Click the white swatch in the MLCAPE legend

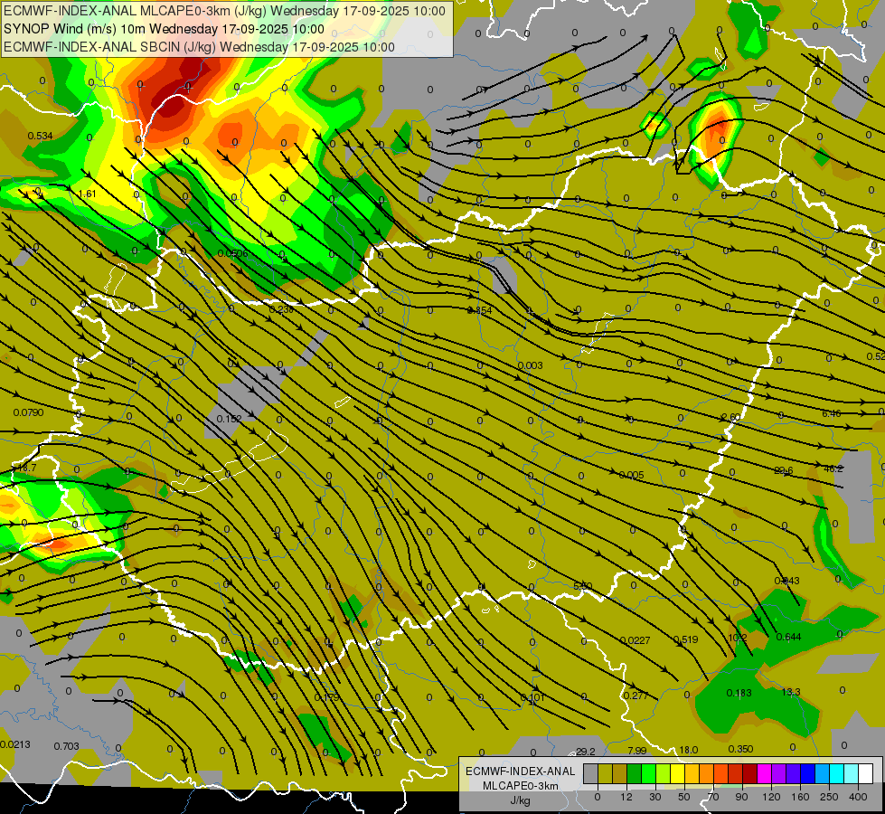866,774
